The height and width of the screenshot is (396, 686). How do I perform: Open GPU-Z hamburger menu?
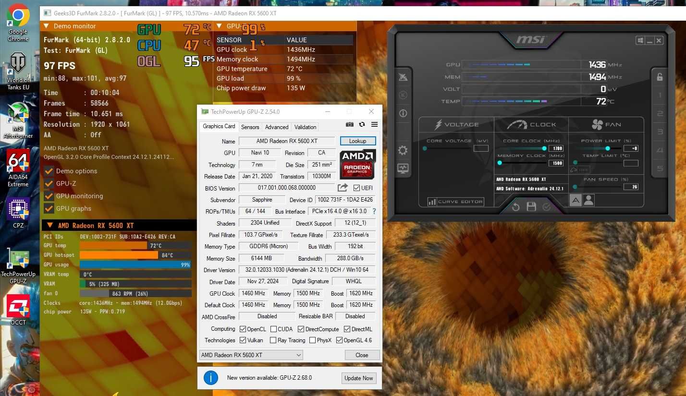[374, 125]
